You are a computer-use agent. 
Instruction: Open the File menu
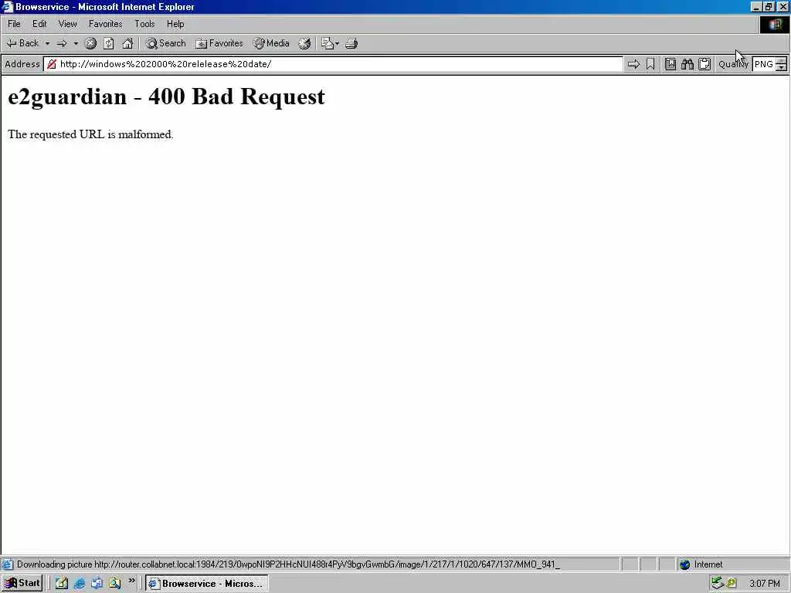(14, 24)
